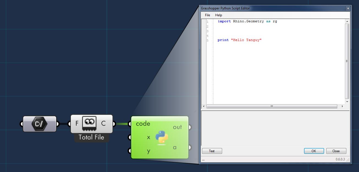
Task: Click the resize grip at the editor corner
Action: click(x=348, y=160)
